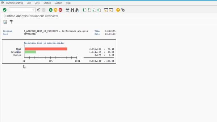Click the ABAP row label

pos(18,49)
